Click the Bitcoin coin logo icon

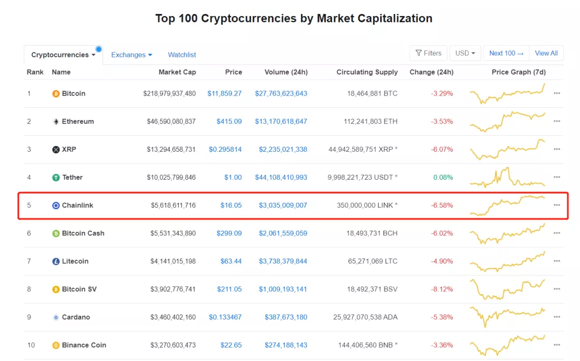(56, 94)
